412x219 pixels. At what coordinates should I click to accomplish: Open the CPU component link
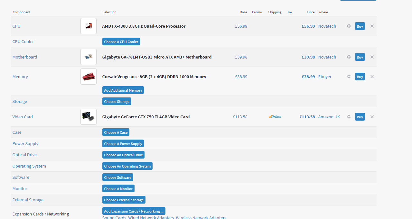[x=16, y=26]
